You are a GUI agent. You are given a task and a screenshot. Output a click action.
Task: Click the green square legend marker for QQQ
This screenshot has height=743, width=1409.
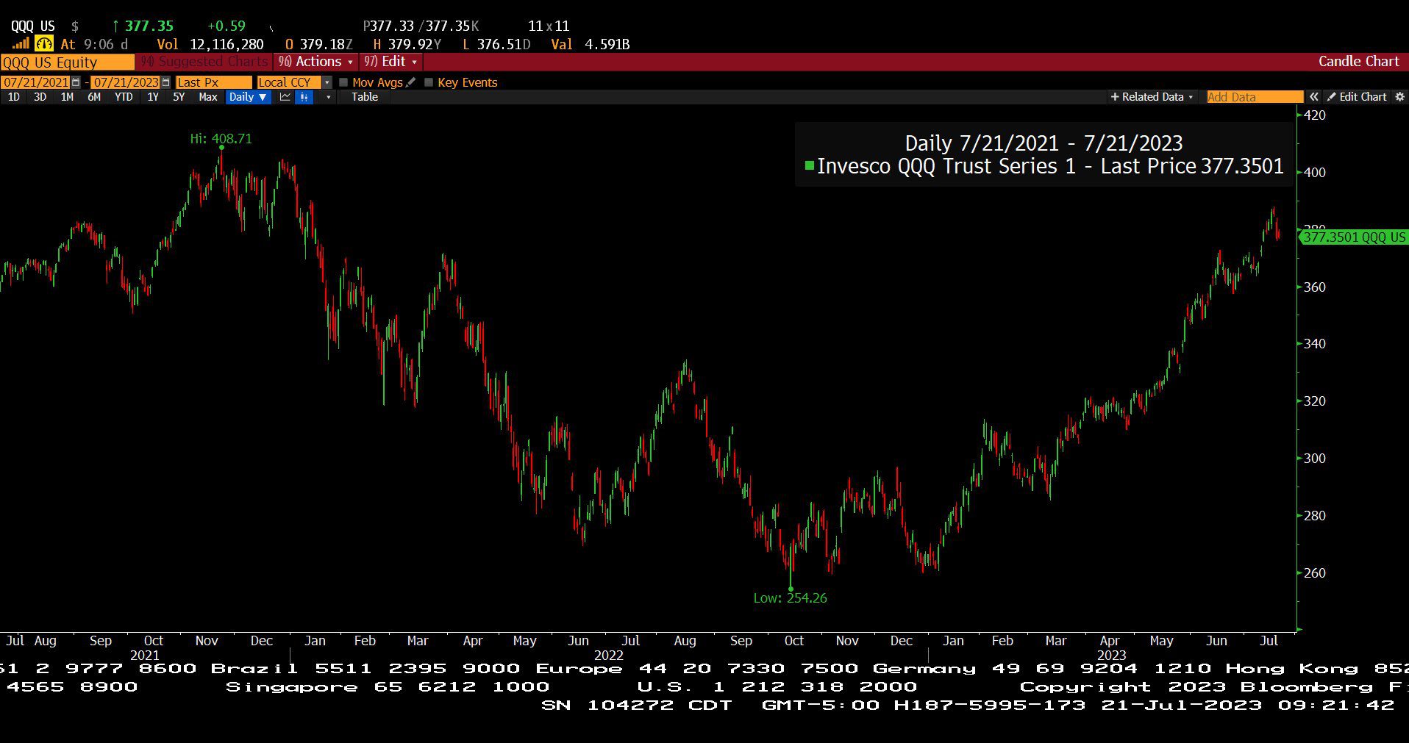[x=810, y=166]
